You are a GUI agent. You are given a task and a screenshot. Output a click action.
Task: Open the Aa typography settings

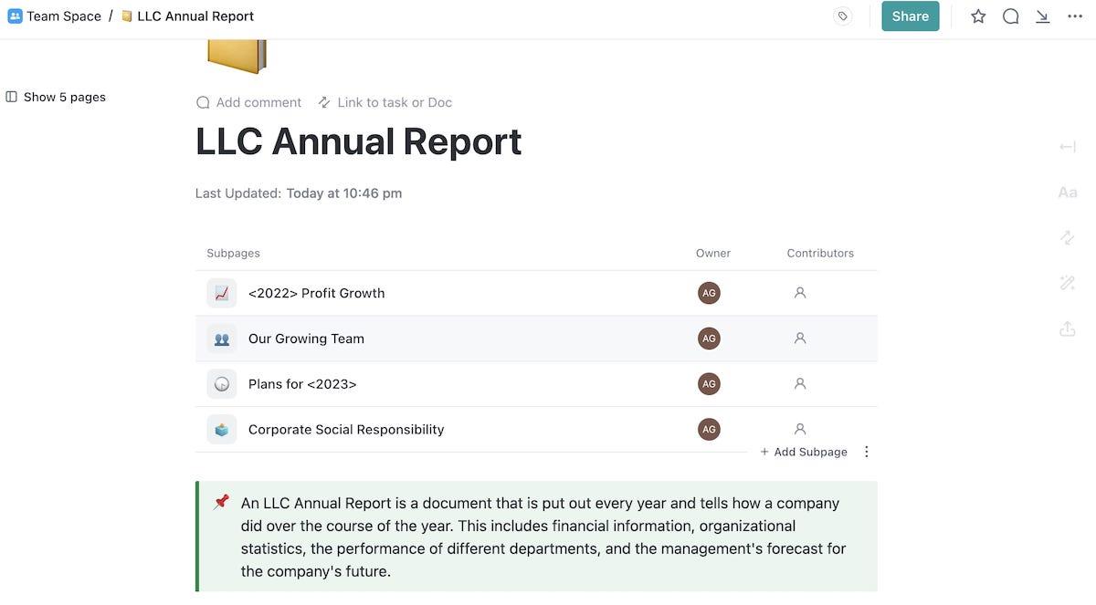click(x=1067, y=193)
